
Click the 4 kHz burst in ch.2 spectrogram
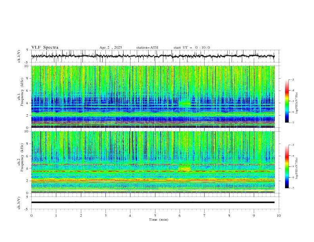tap(184, 168)
